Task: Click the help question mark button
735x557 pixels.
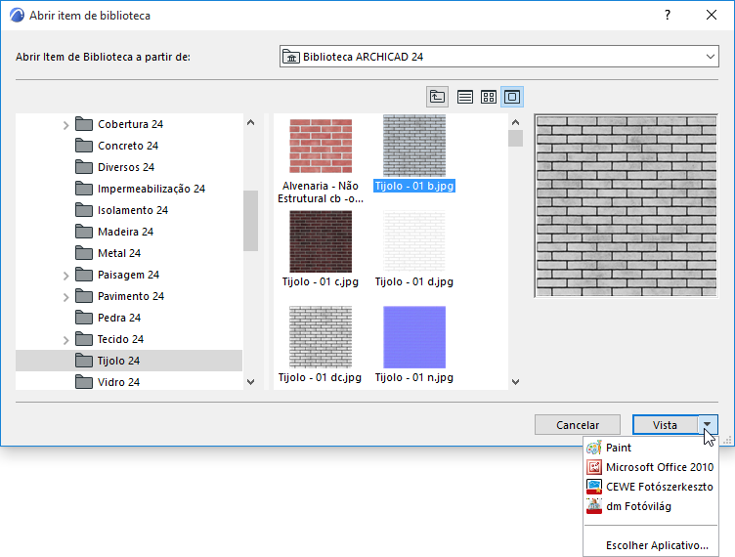Action: (668, 15)
